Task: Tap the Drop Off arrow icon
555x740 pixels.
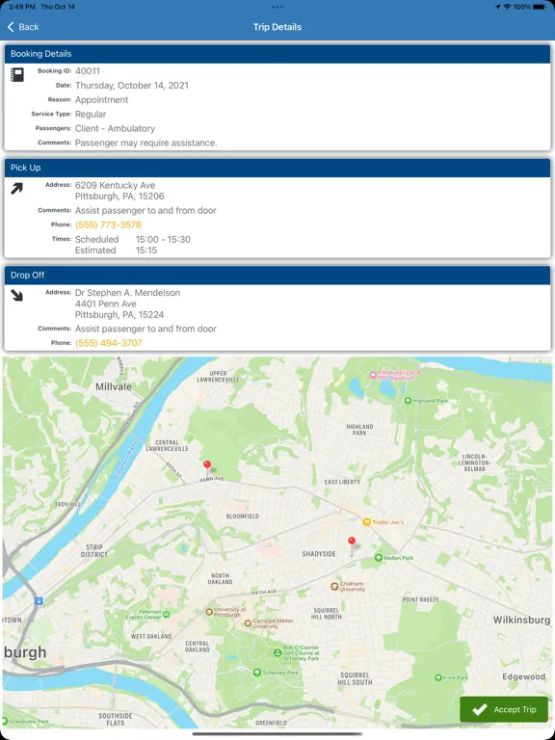Action: (17, 296)
